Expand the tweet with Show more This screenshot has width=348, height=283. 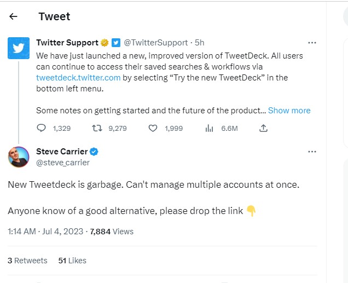(x=289, y=111)
